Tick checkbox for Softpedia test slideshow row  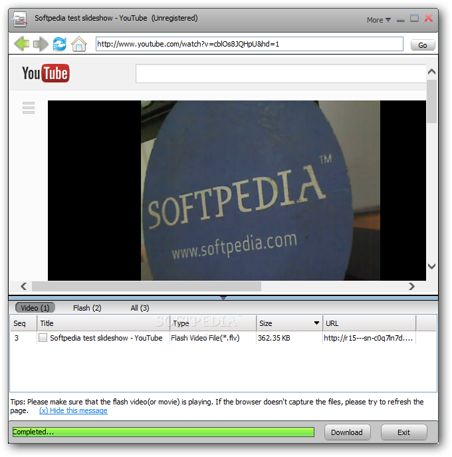(x=43, y=337)
